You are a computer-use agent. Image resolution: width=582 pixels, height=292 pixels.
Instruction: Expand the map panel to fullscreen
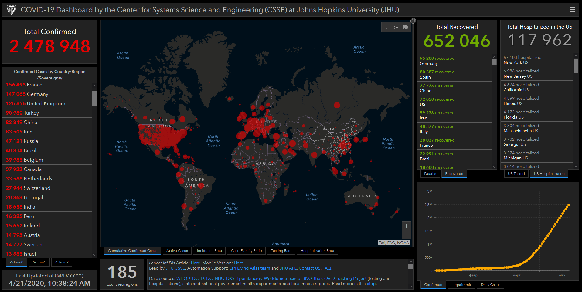point(413,21)
